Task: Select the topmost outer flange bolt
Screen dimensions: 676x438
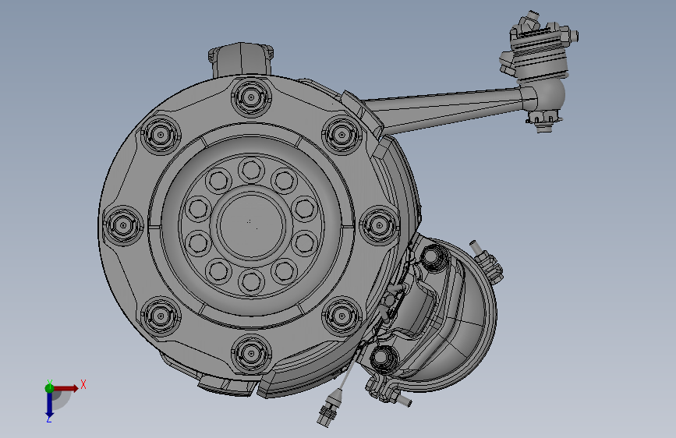Action: [251, 97]
